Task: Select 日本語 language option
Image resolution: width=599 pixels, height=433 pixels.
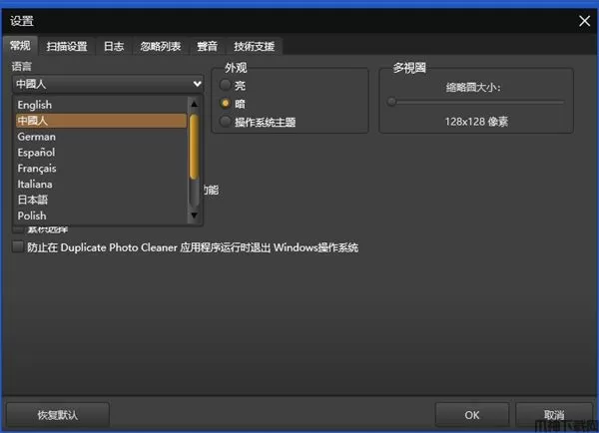Action: [x=32, y=201]
